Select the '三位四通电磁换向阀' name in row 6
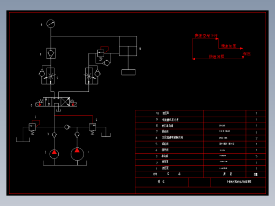275x206 pixels. pos(172,137)
